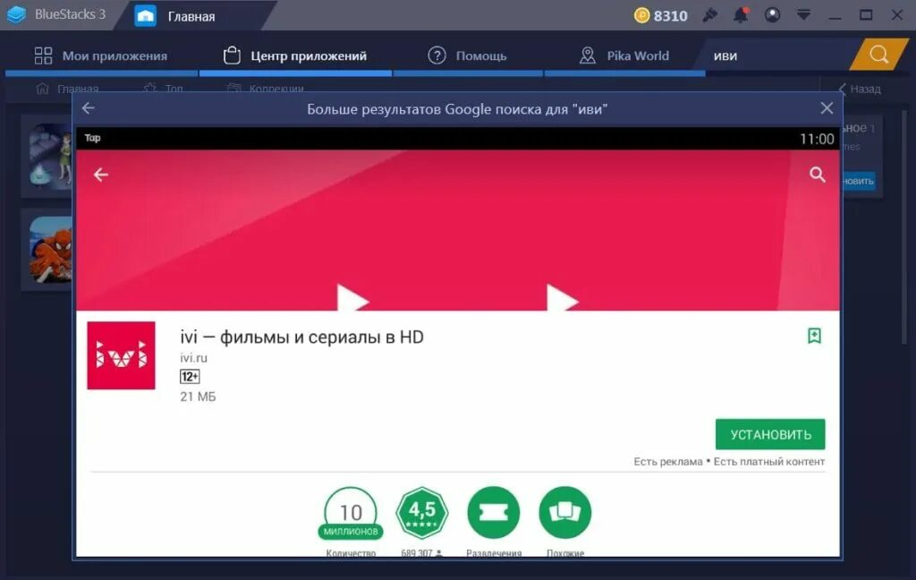The image size is (916, 580).
Task: Click the orange search magnifier button
Action: click(878, 55)
